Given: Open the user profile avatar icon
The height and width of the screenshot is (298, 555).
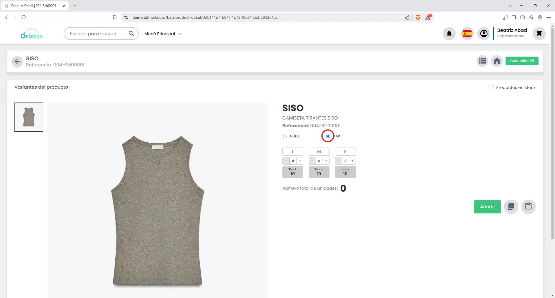Looking at the screenshot, I should point(484,34).
